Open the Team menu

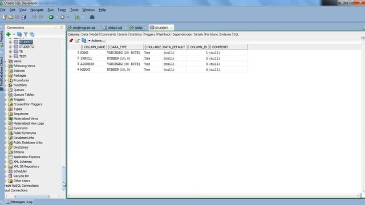coord(62,10)
